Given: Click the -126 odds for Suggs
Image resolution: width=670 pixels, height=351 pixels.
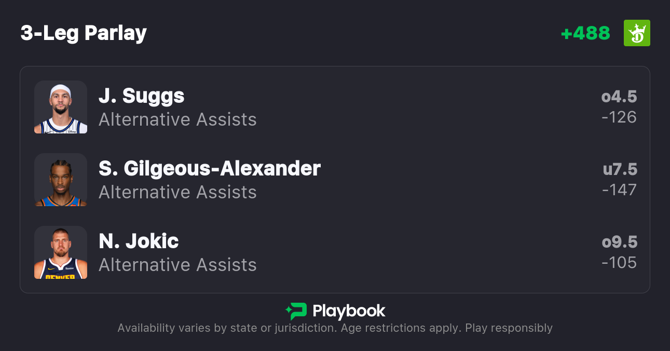Looking at the screenshot, I should click(619, 117).
